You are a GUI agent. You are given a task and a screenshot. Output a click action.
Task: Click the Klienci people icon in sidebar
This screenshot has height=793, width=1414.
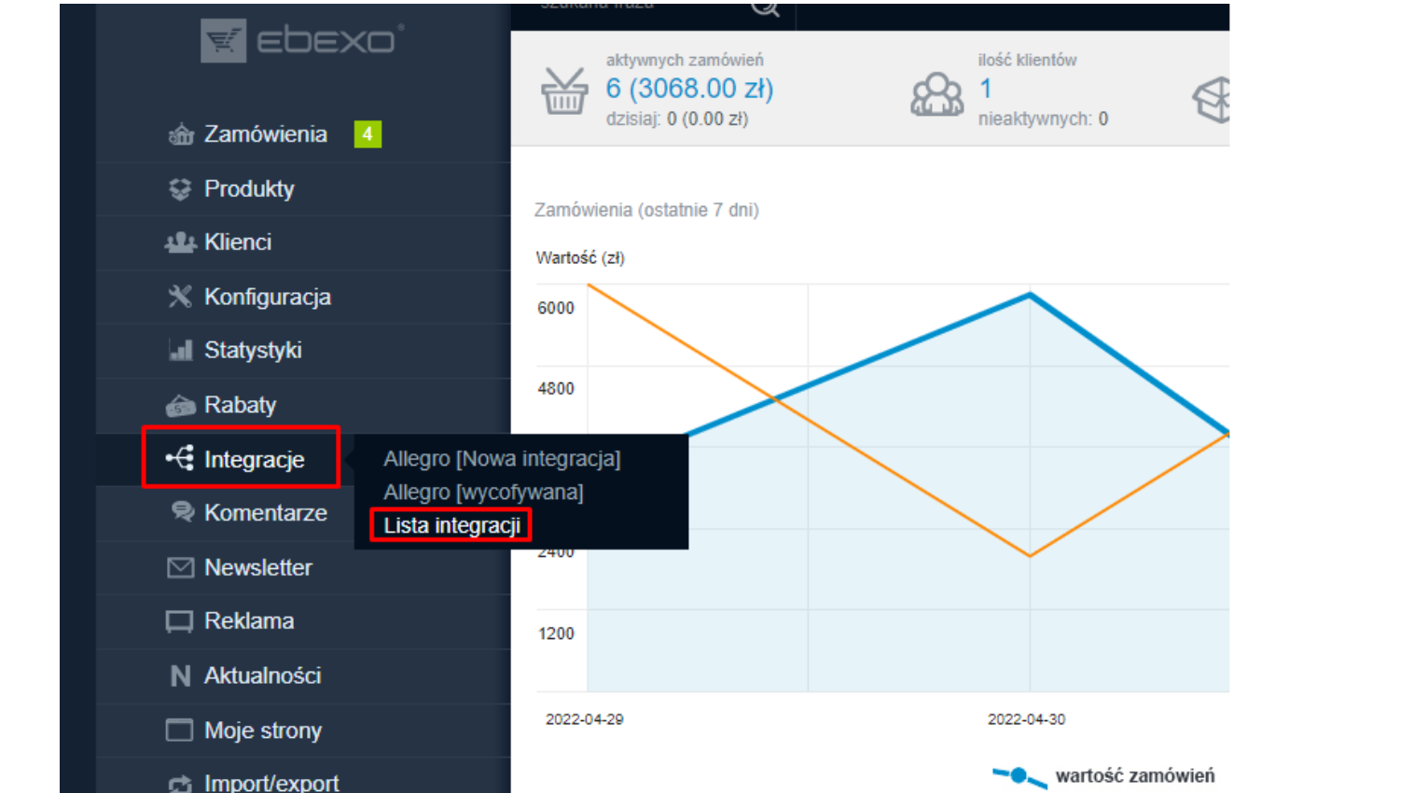point(180,243)
